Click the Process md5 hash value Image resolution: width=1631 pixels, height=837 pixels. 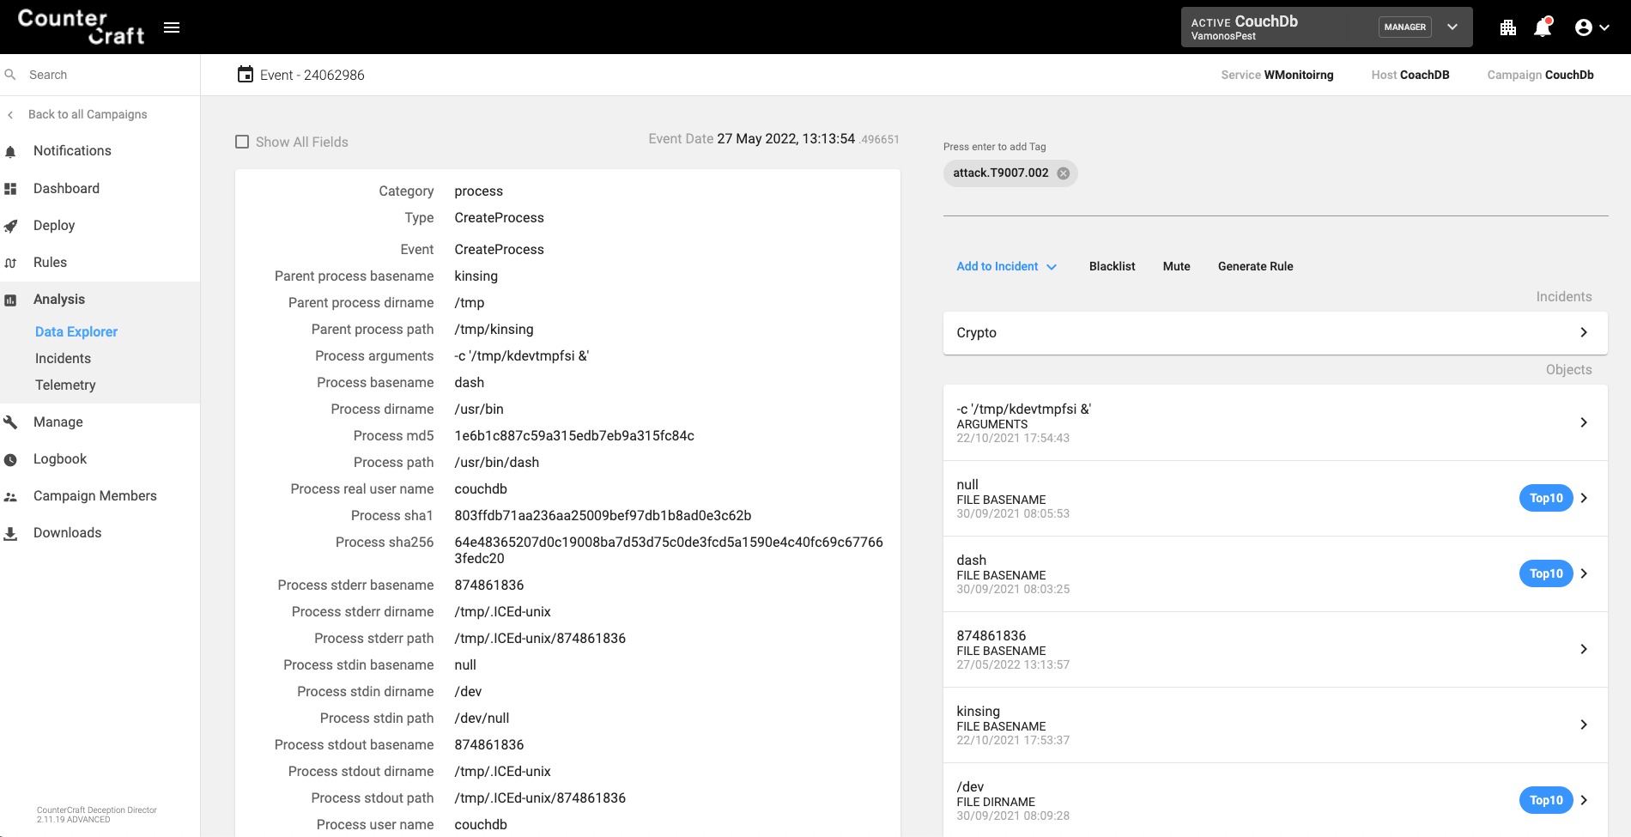pos(574,435)
